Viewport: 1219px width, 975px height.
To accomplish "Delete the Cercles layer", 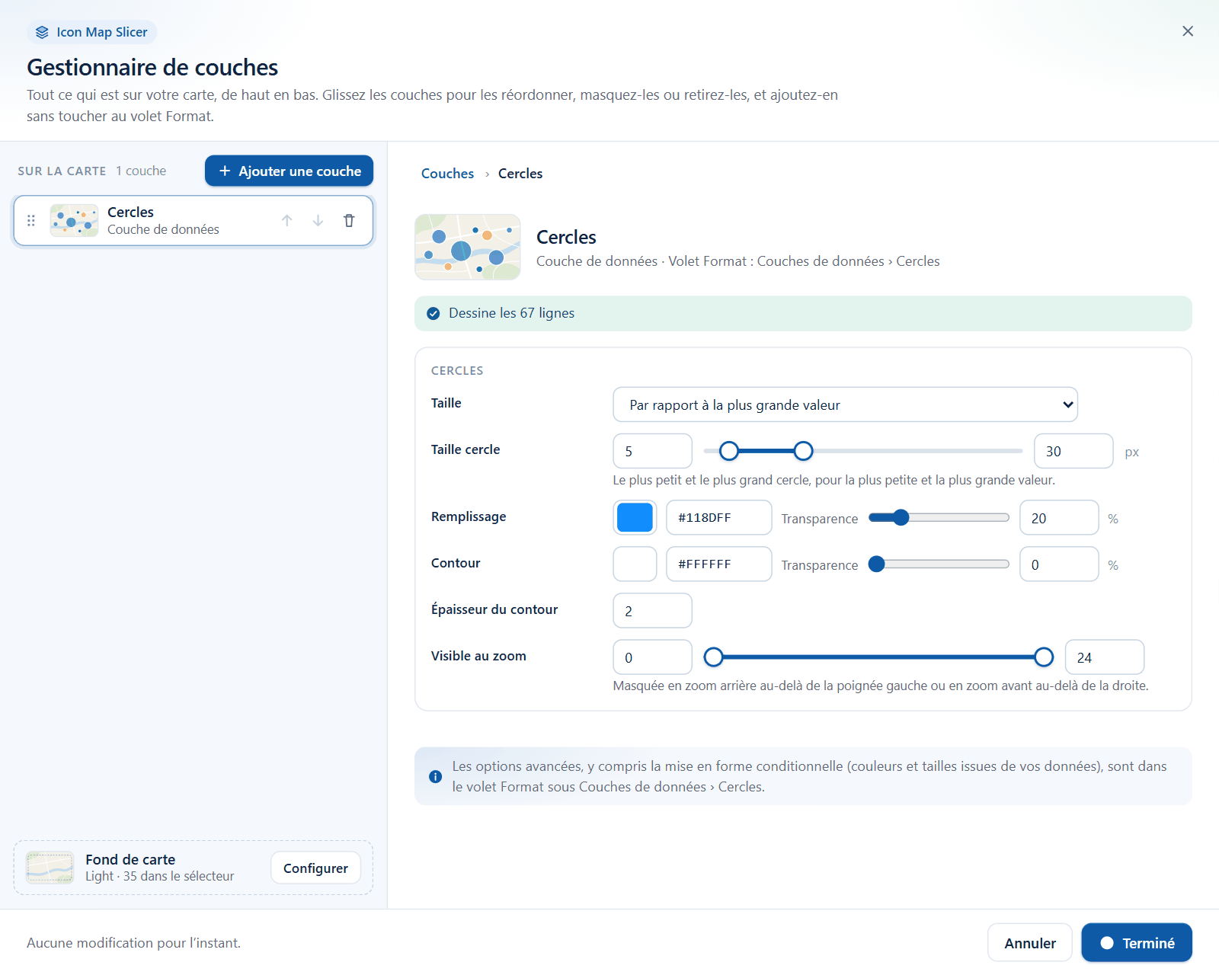I will [349, 221].
